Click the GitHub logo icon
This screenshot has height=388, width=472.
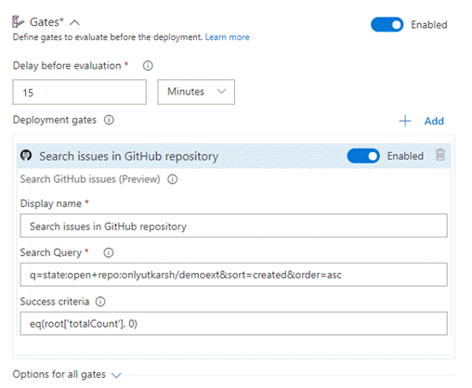coord(26,155)
